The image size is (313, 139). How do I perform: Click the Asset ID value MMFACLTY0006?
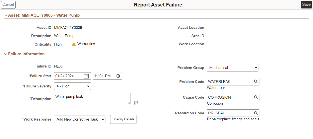[68, 28]
